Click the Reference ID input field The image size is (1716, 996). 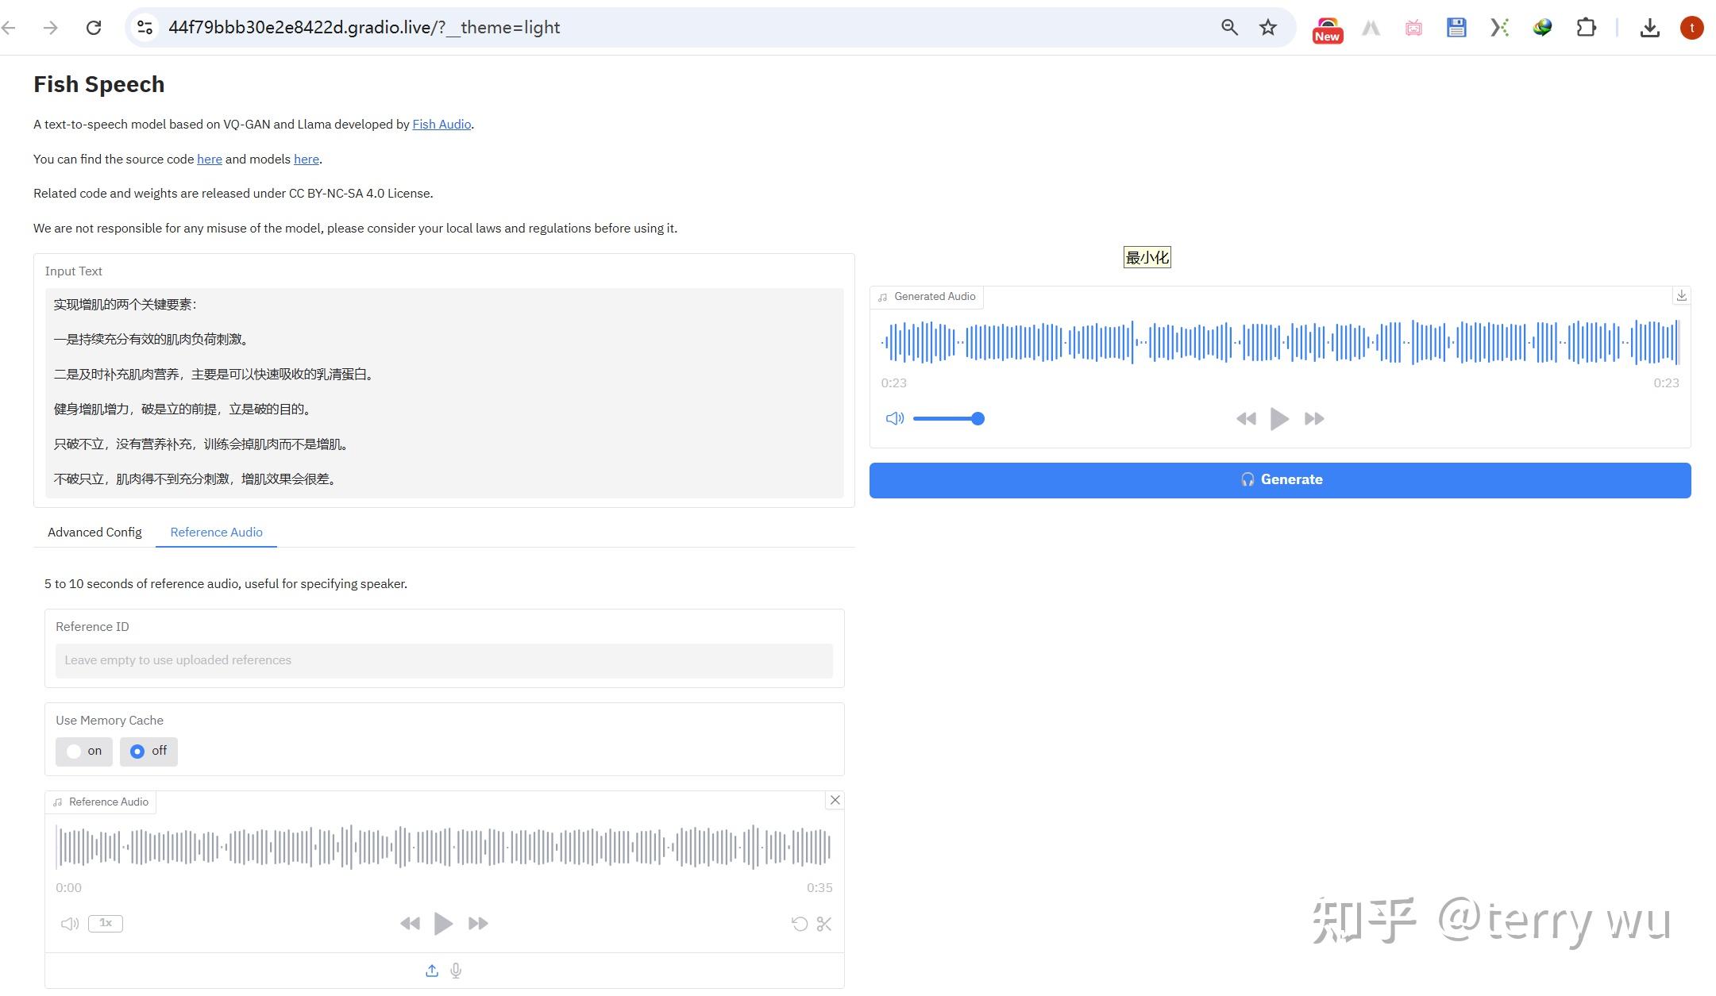click(x=443, y=660)
